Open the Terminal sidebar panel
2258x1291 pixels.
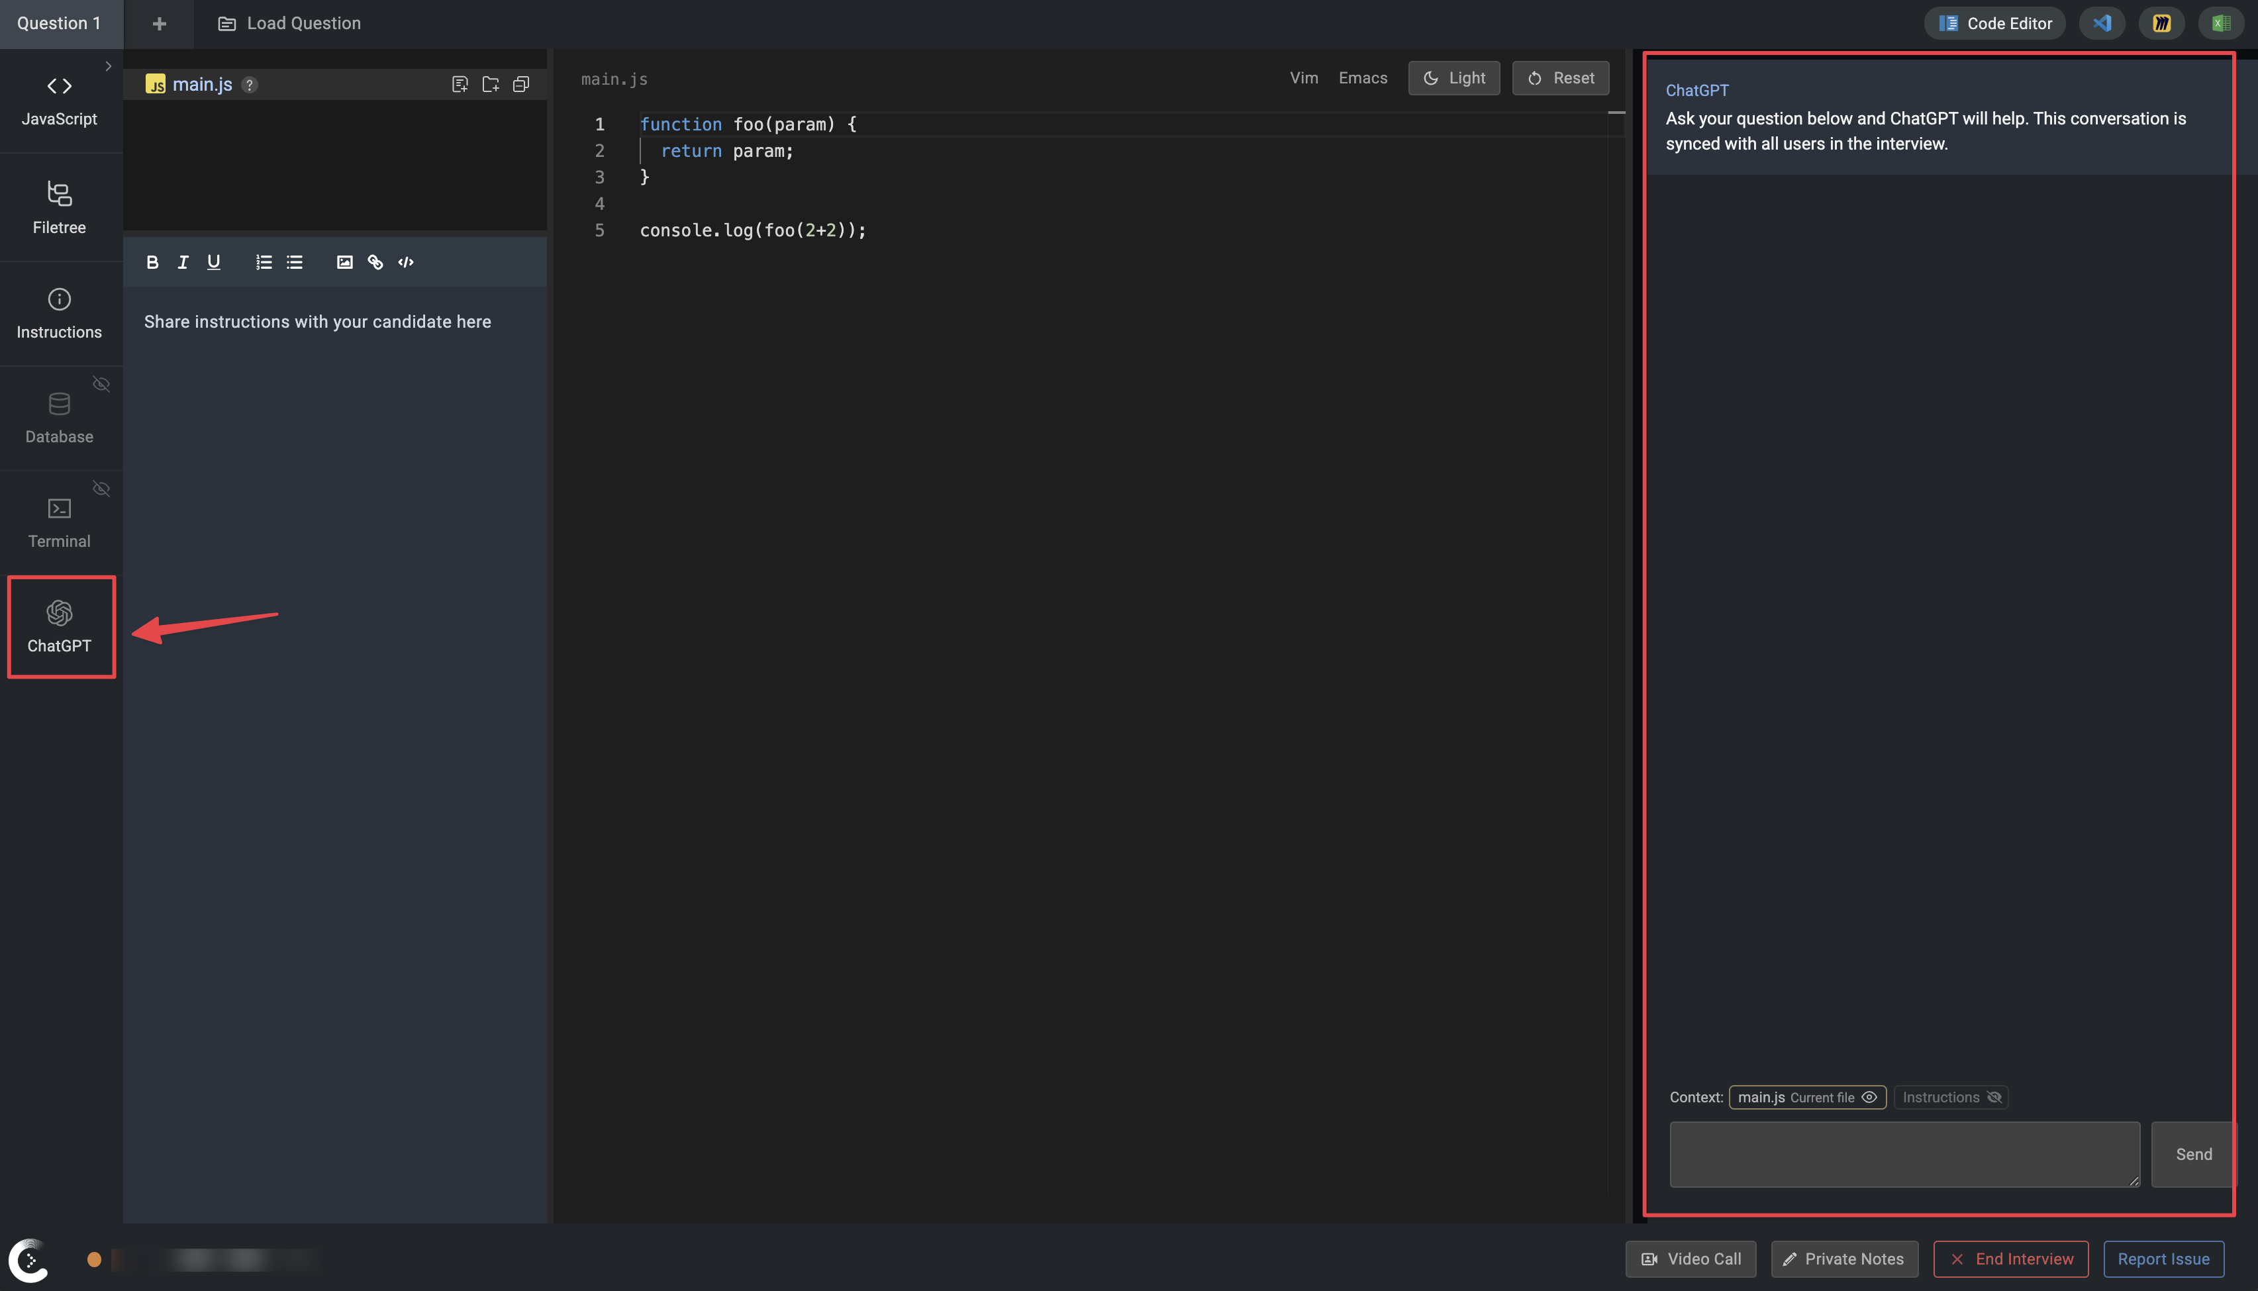pos(60,522)
